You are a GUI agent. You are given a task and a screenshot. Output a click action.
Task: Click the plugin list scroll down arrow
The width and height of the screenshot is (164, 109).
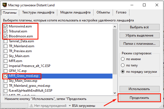115,93
